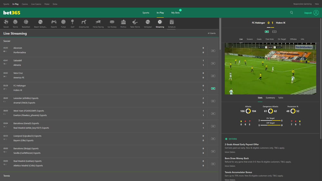Open the user account profile icon
This screenshot has height=181, width=322.
pyautogui.click(x=316, y=13)
